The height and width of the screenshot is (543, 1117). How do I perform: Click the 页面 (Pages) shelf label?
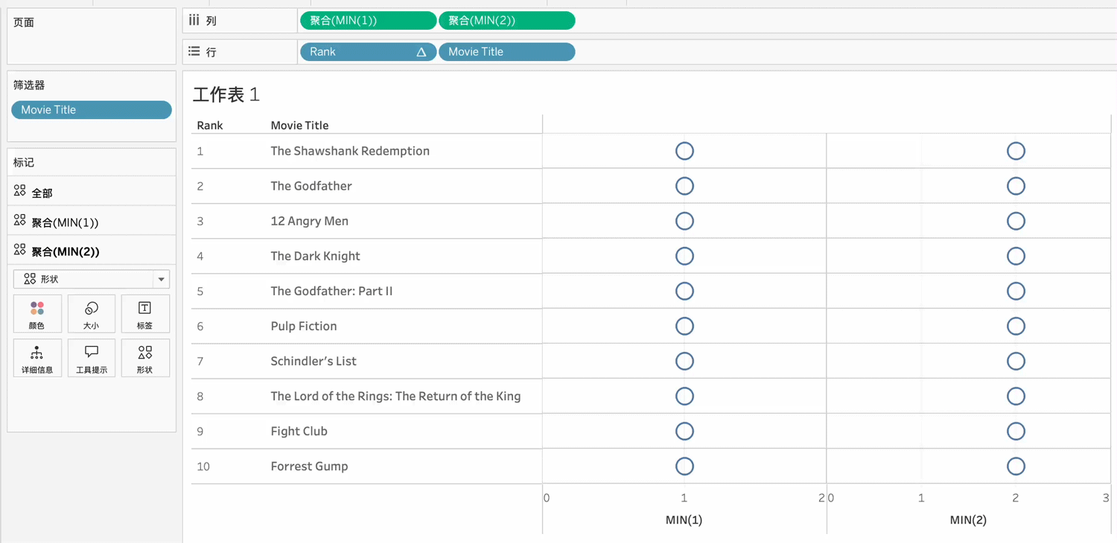(24, 22)
